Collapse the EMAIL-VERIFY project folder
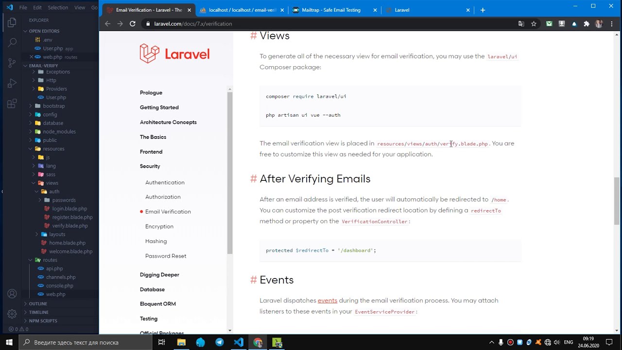The width and height of the screenshot is (622, 350). [43, 66]
